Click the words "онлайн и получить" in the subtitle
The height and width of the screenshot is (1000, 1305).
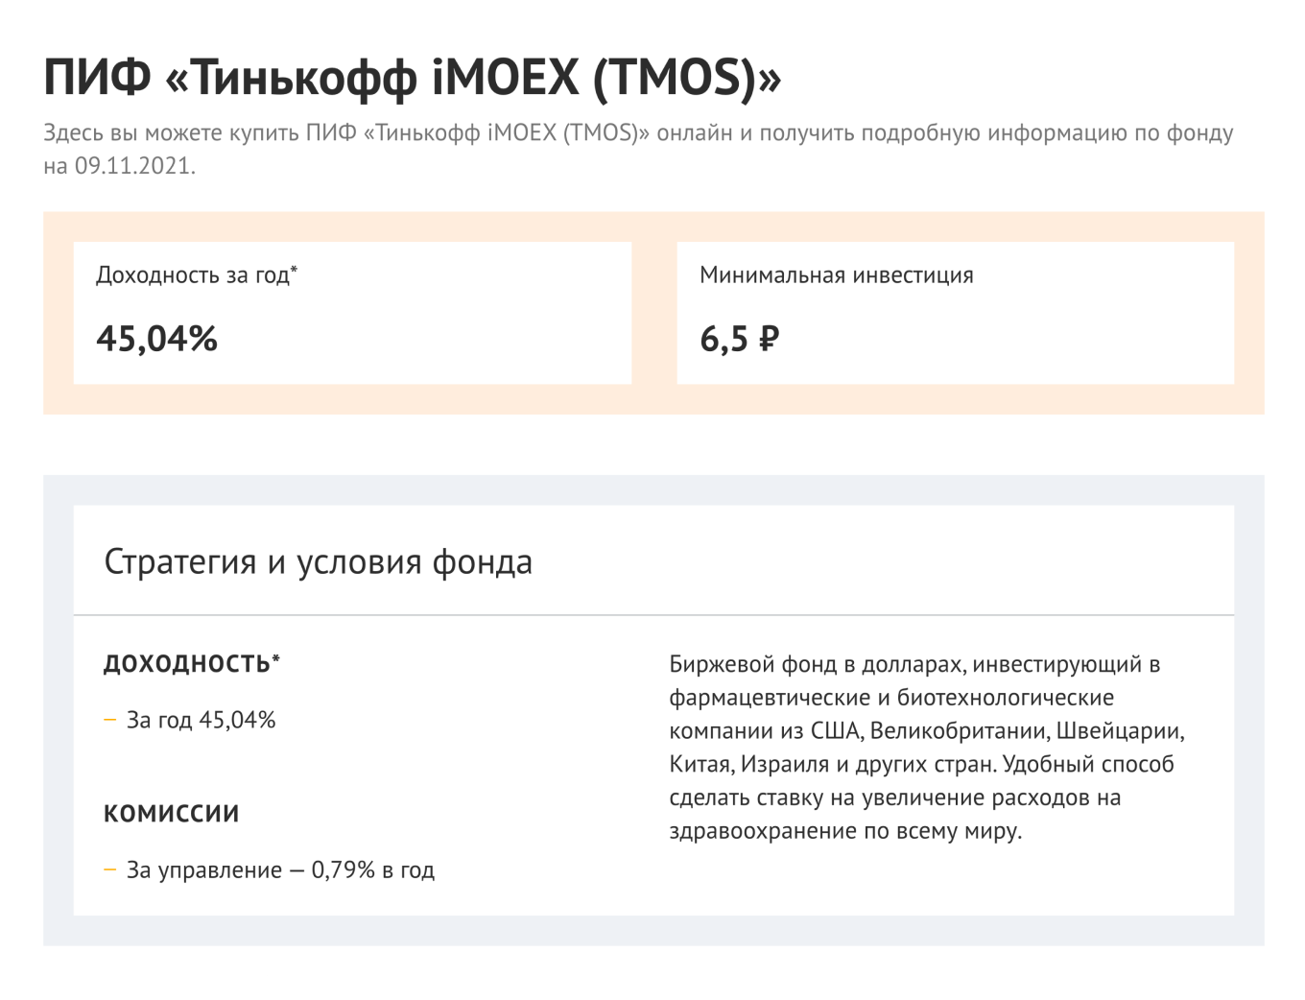click(x=754, y=132)
